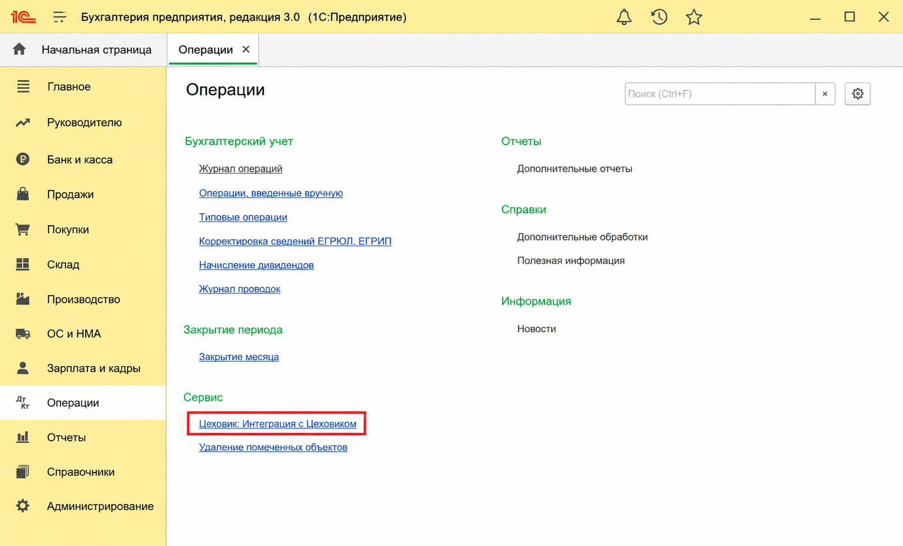Open Начисление дивидендов link
Viewport: 903px width, 546px height.
coord(256,265)
